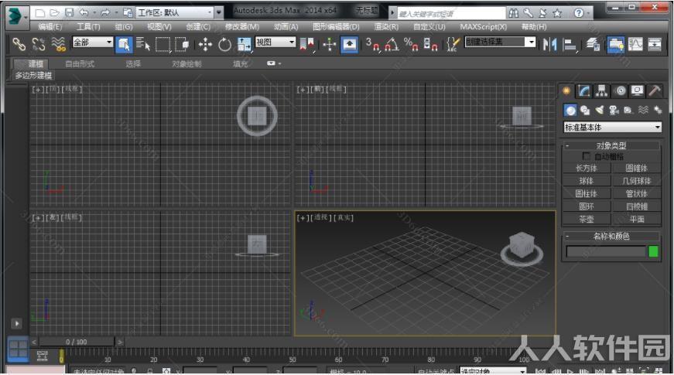
Task: Click the Use Pivot Point Center icon
Action: [x=307, y=44]
